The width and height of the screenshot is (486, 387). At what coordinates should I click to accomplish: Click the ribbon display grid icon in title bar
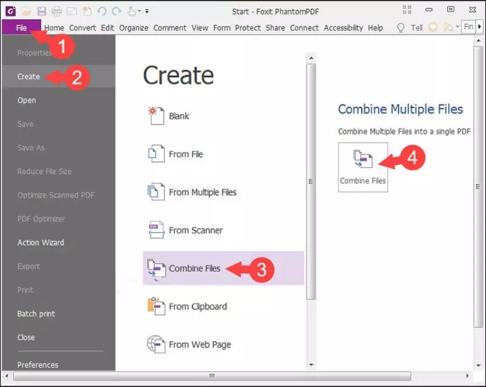point(407,10)
